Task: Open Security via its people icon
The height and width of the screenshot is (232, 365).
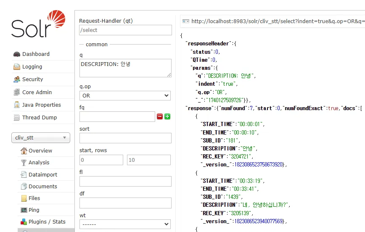Action: [17, 79]
